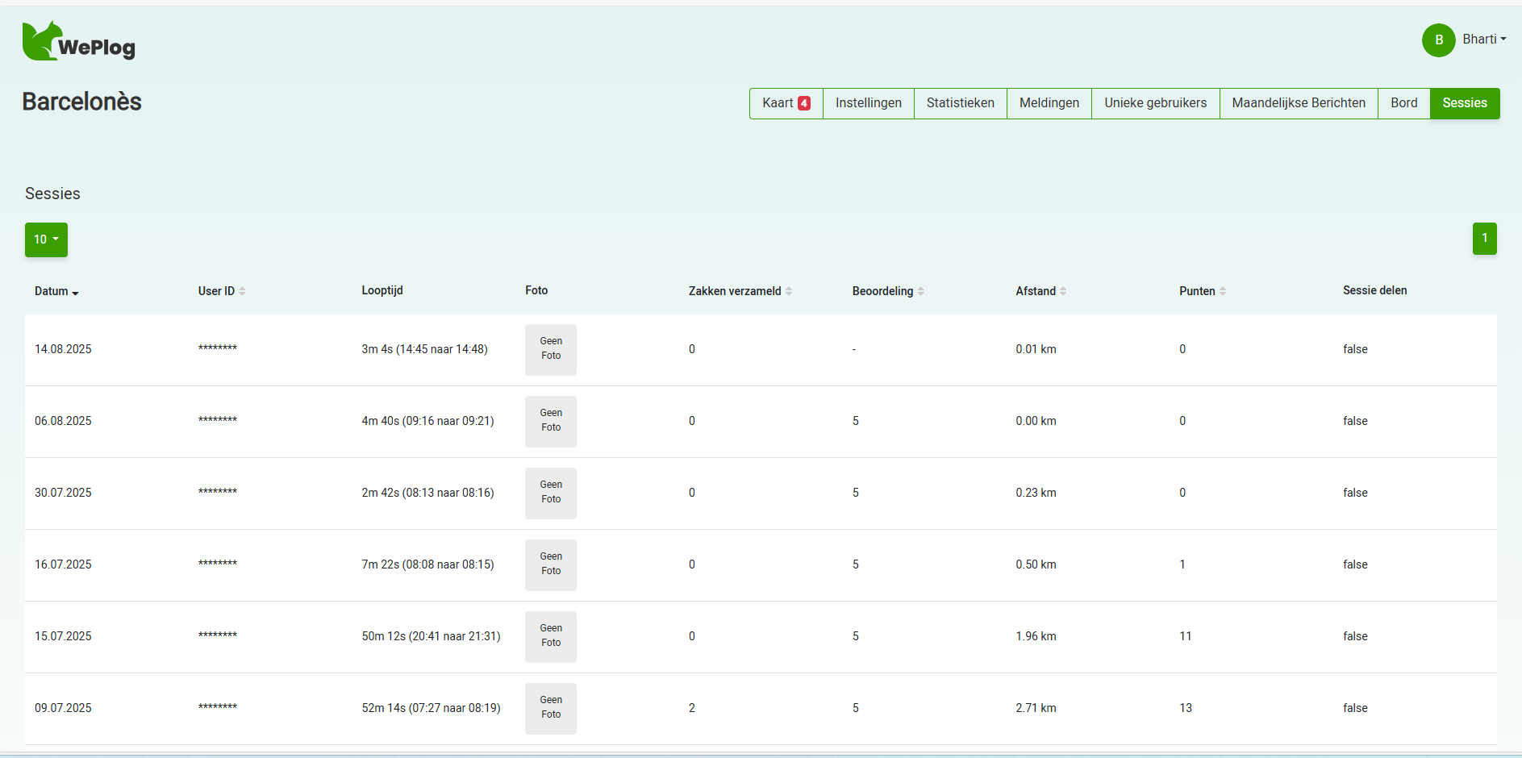The height and width of the screenshot is (758, 1522).
Task: Click the green B avatar icon
Action: (x=1438, y=40)
